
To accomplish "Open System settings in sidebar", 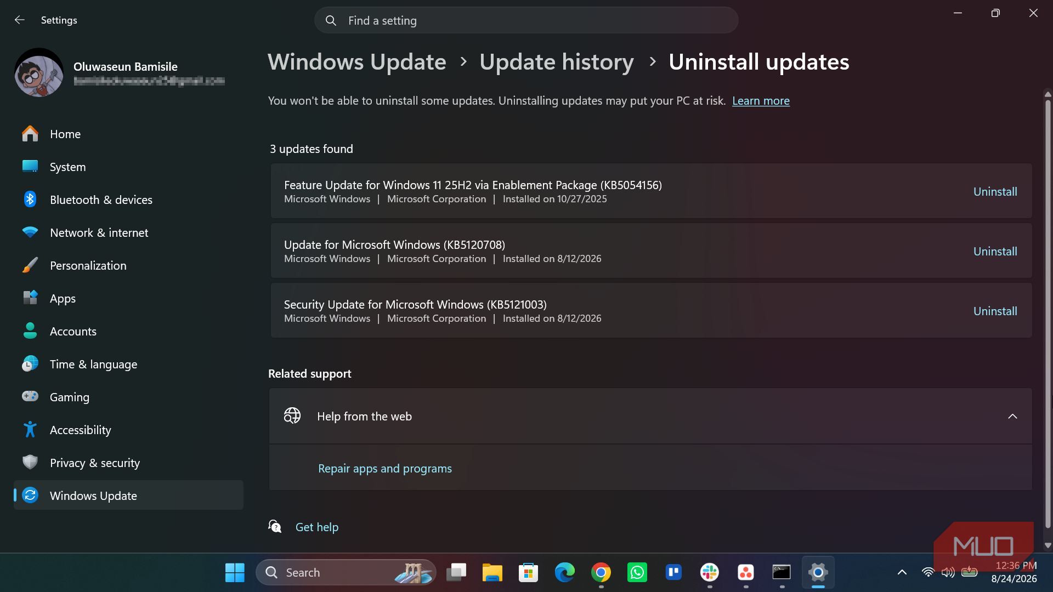I will click(128, 167).
